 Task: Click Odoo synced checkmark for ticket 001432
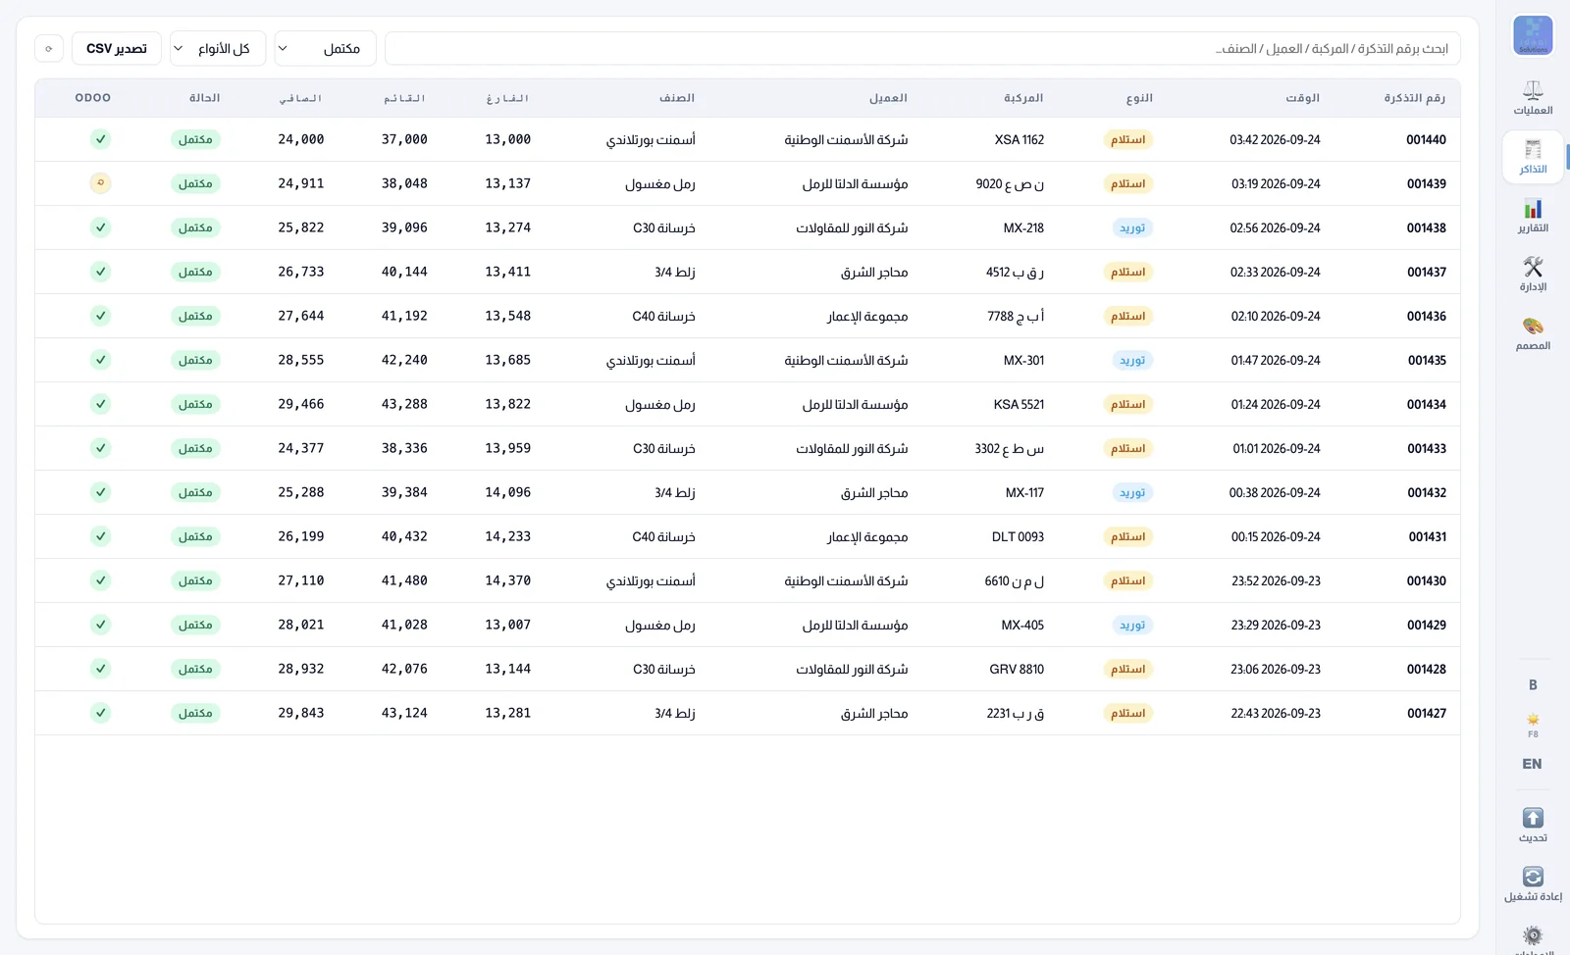coord(100,492)
